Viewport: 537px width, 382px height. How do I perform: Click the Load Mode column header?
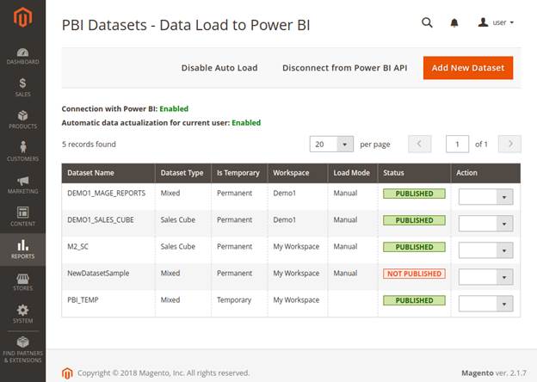point(353,173)
